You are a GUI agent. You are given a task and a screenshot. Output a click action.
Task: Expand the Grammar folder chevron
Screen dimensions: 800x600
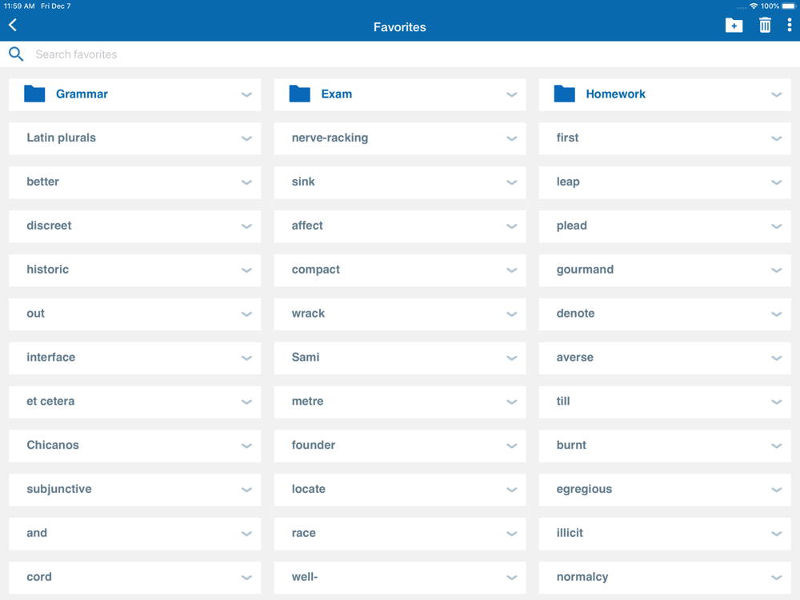click(x=246, y=94)
